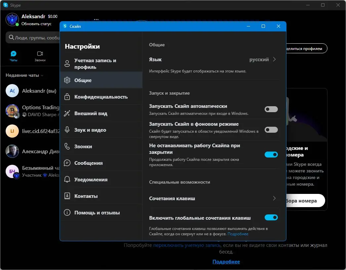Click the Чаты chat icon in main window
The width and height of the screenshot is (346, 270).
click(14, 54)
